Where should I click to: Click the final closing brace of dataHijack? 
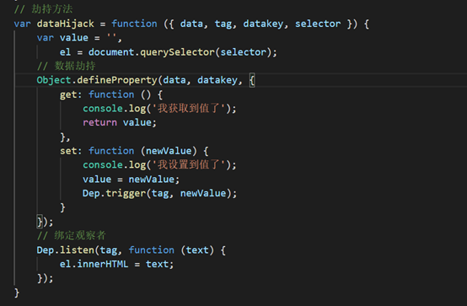[17, 293]
